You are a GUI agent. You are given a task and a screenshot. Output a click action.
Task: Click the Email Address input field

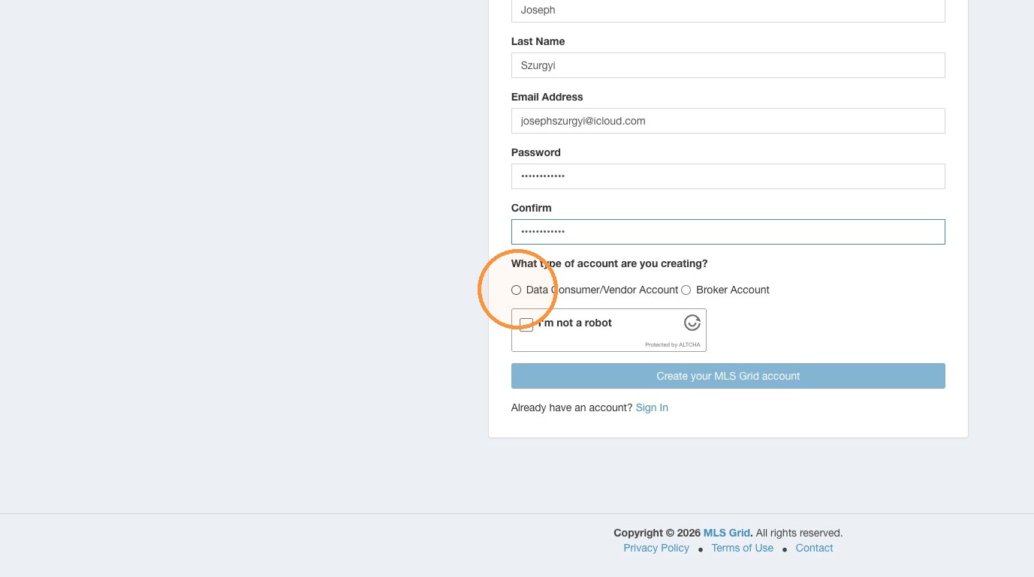click(728, 121)
